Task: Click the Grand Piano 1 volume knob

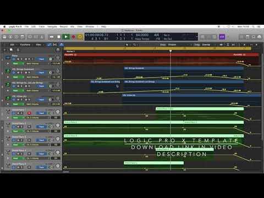Action: (58, 112)
